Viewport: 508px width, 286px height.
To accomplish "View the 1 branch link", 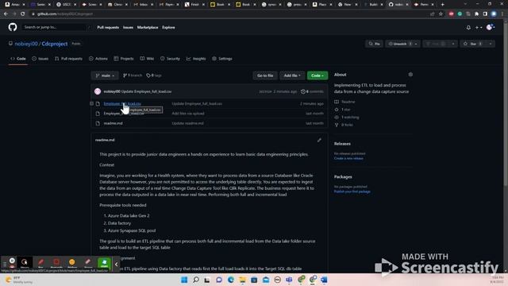I will click(x=133, y=75).
